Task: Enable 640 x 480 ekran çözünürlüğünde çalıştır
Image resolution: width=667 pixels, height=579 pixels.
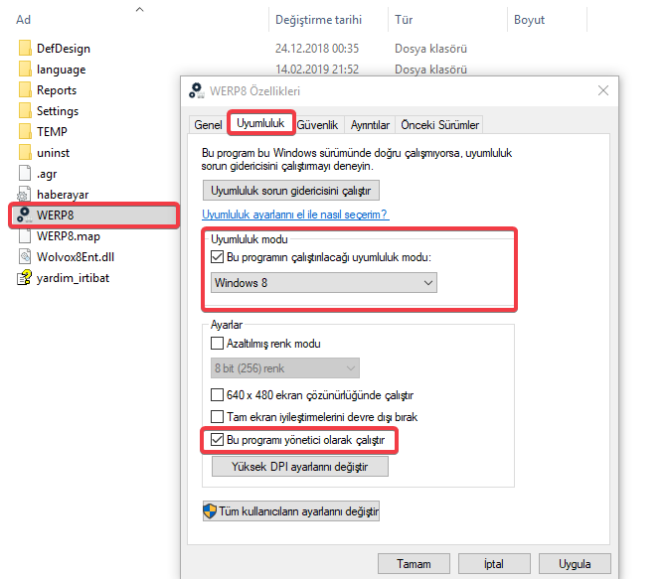Action: click(x=217, y=395)
